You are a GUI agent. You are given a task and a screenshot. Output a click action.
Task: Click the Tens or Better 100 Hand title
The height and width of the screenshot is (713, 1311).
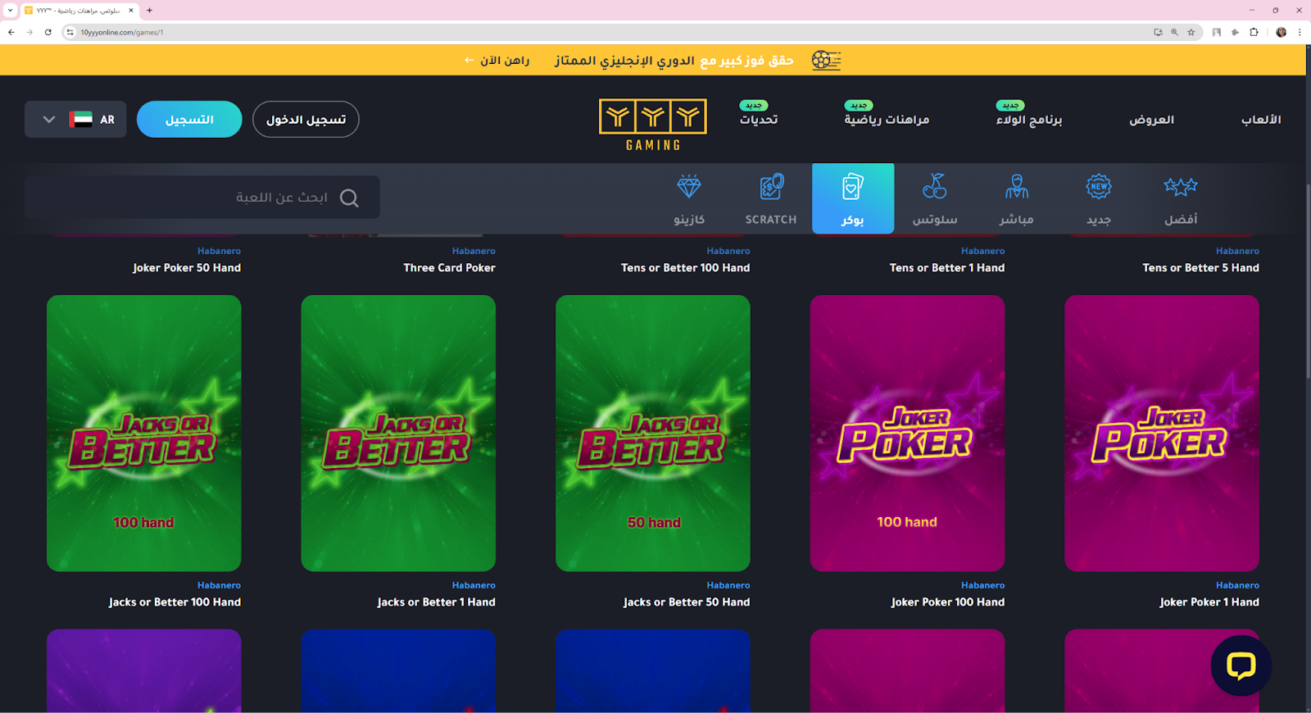685,268
